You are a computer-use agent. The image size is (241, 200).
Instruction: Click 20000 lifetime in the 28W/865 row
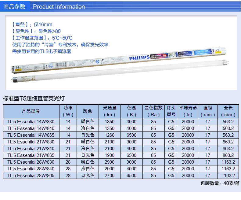coord(188,176)
